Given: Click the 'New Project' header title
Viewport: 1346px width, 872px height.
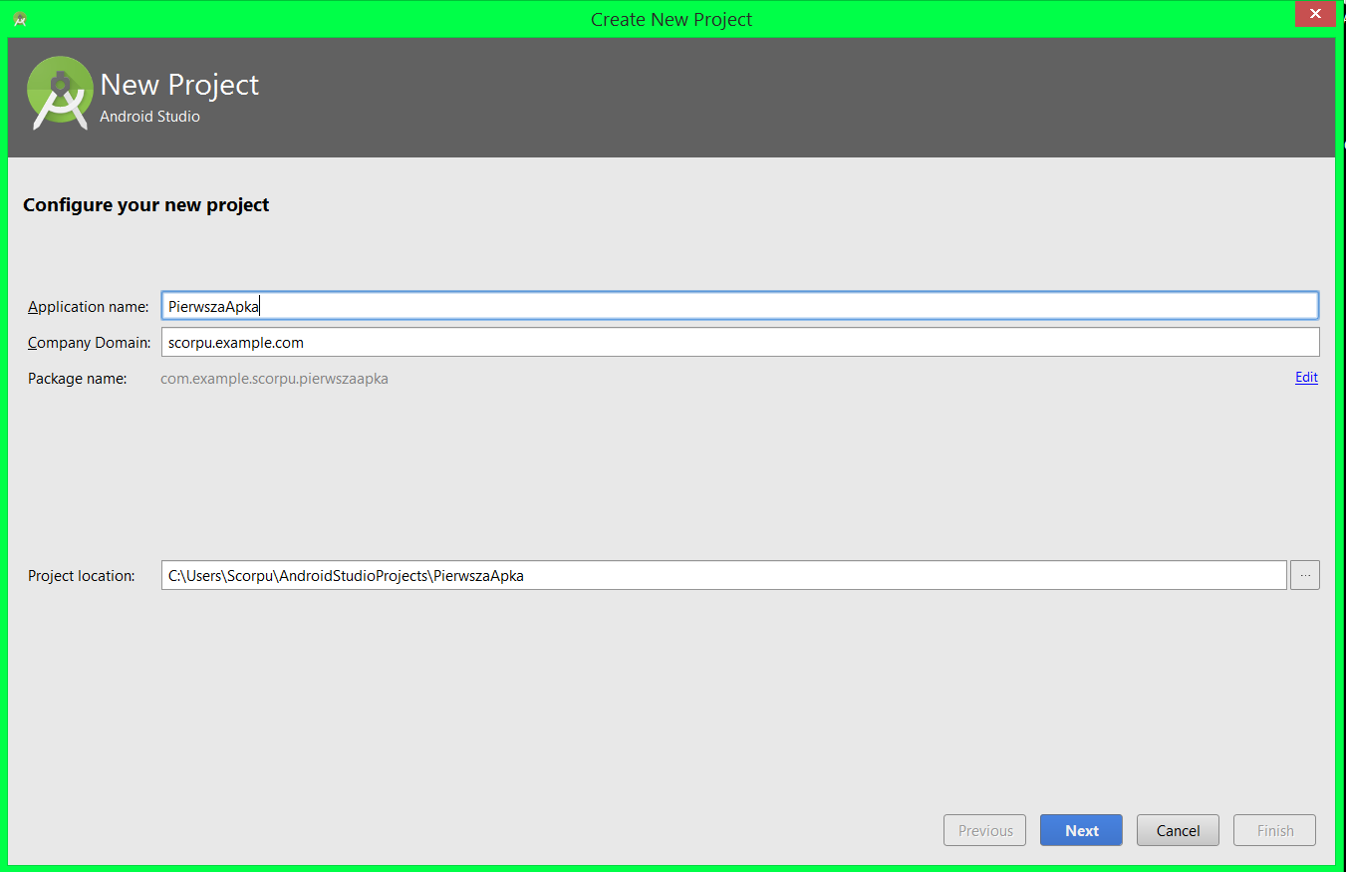Looking at the screenshot, I should click(x=180, y=85).
